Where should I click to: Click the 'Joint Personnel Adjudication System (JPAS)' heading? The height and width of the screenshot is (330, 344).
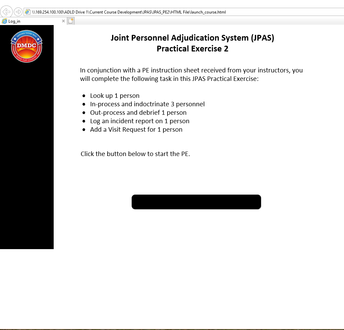click(x=192, y=38)
